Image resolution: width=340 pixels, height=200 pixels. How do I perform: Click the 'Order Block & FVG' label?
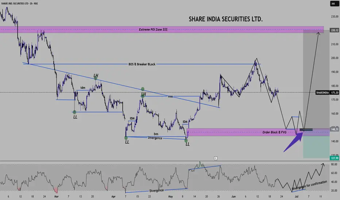click(x=274, y=132)
